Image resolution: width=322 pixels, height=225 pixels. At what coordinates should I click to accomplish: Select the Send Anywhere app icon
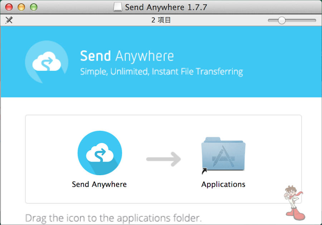coord(100,153)
